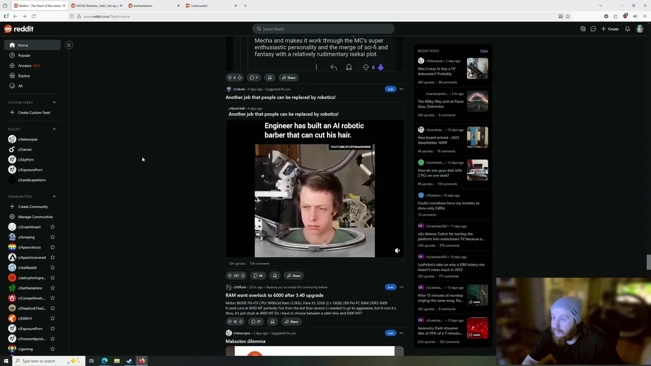The image size is (651, 366).
Task: Open more options for the r/robots post
Action: (401, 89)
